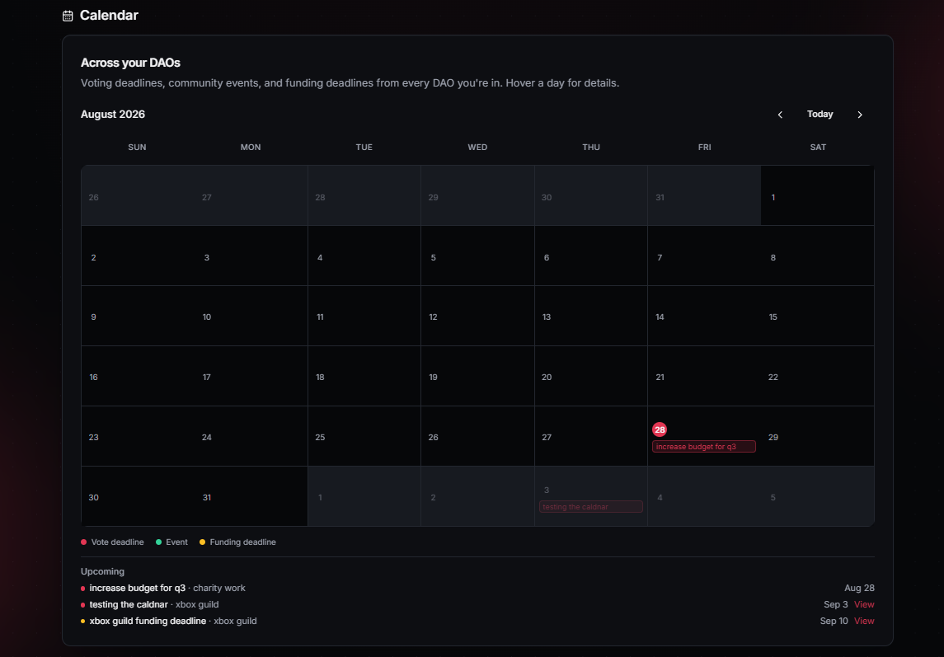Viewport: 944px width, 657px height.
Task: Advance to next month using the right chevron
Action: (860, 115)
